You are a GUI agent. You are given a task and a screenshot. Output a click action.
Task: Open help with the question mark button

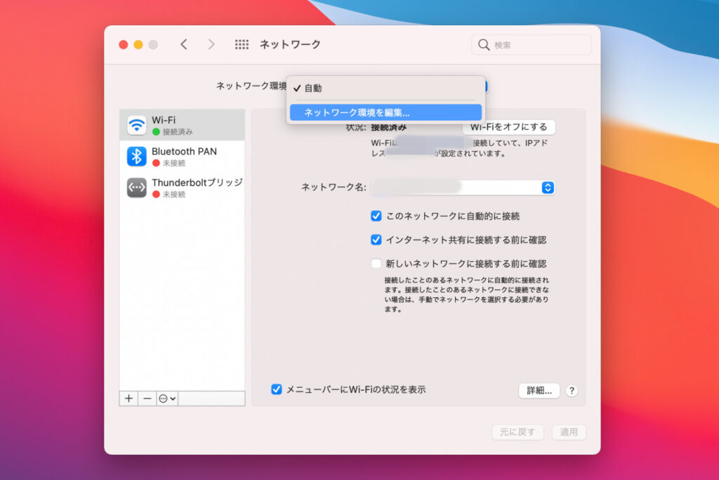[x=572, y=391]
